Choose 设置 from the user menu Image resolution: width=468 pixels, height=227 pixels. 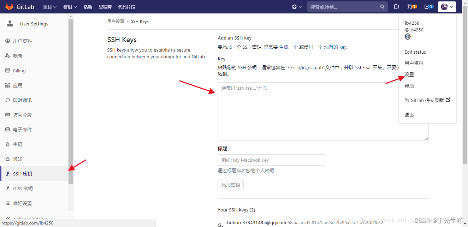click(409, 74)
